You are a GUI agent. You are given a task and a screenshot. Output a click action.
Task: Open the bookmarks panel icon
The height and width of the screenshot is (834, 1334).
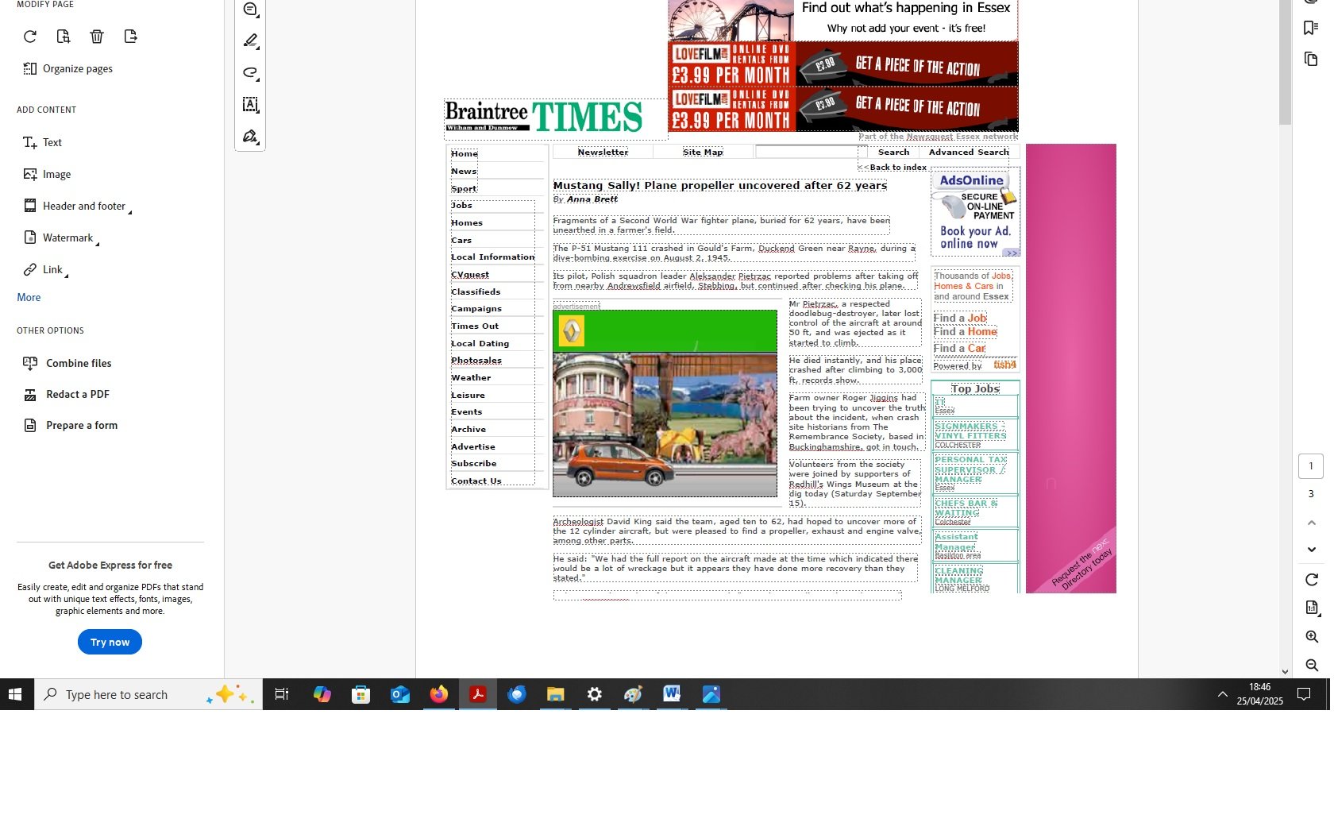1311,28
